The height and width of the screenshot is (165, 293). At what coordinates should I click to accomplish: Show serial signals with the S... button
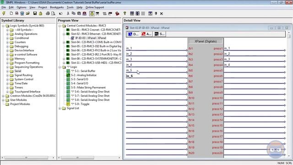click(x=160, y=34)
